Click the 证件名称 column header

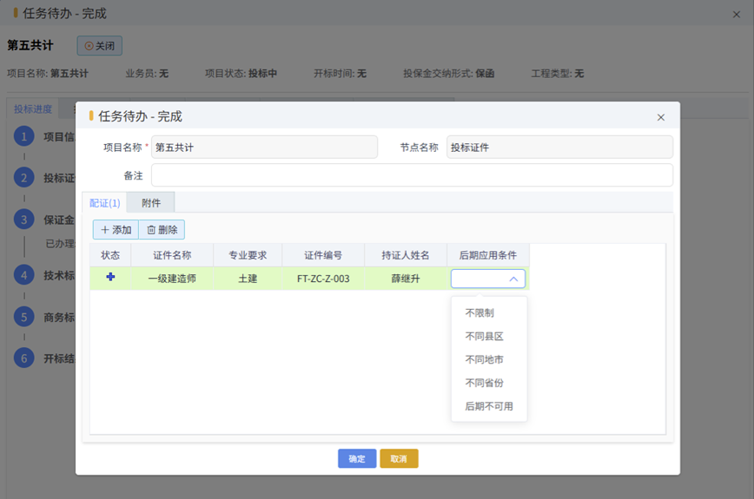click(172, 255)
